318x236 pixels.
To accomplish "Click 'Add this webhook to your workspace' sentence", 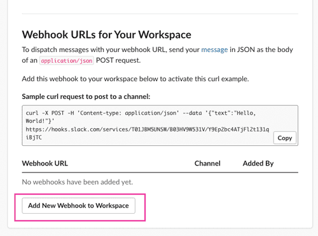I will (x=135, y=79).
